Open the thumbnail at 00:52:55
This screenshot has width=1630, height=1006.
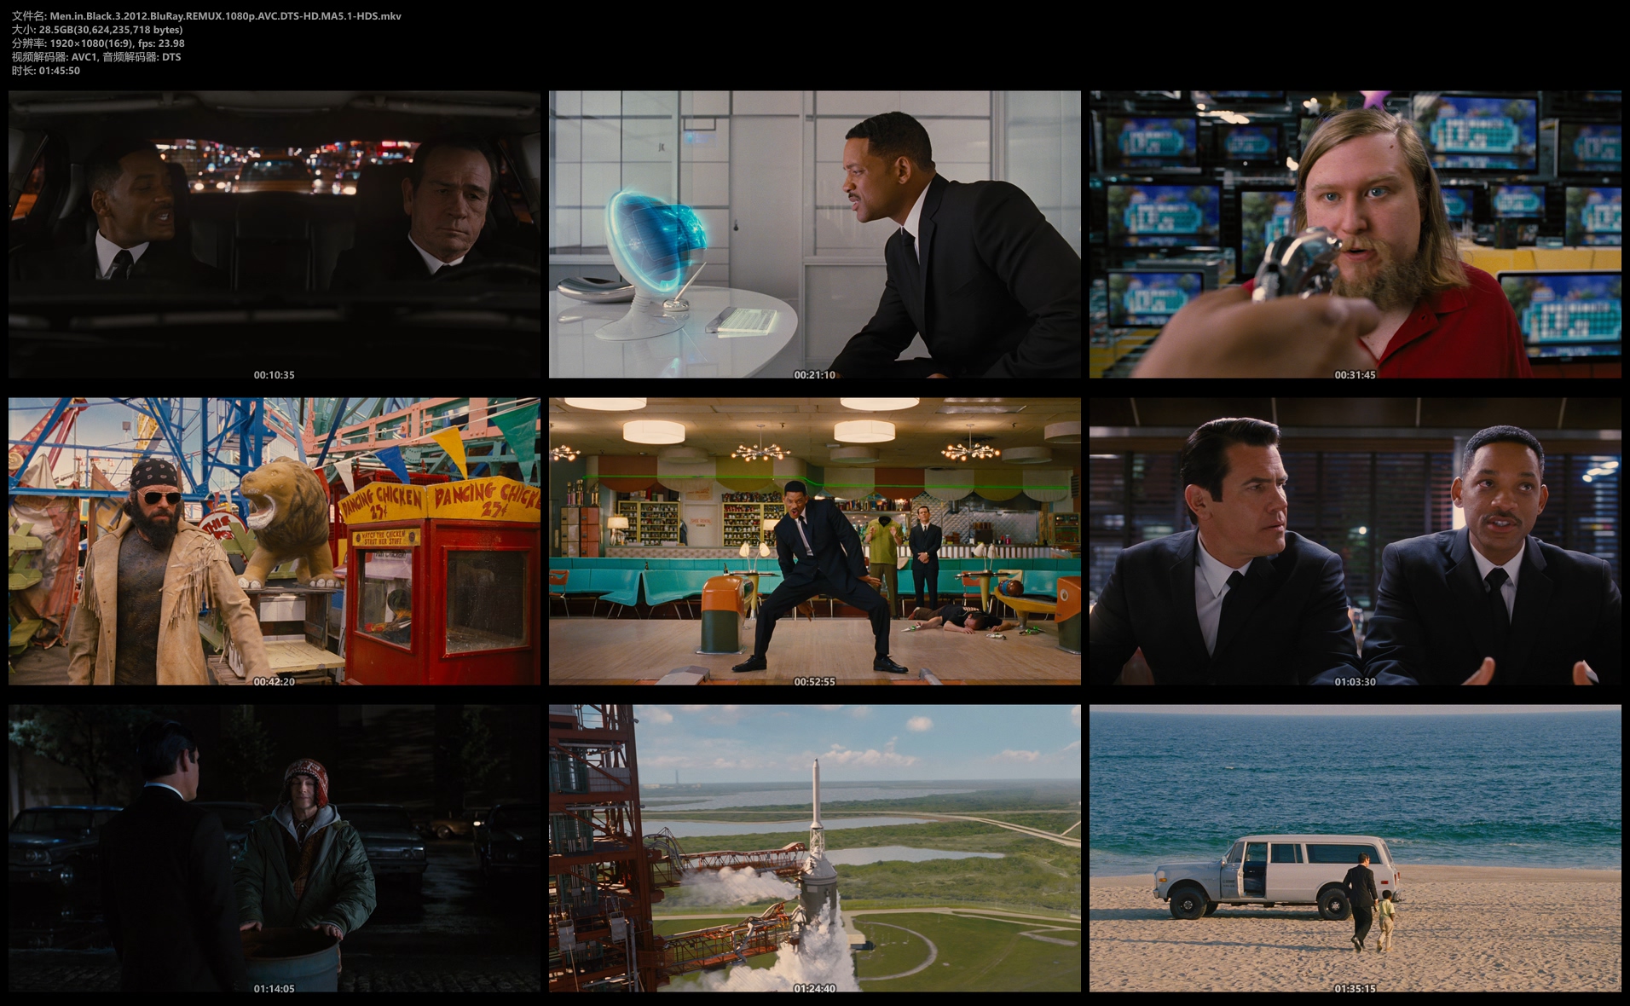coord(815,541)
